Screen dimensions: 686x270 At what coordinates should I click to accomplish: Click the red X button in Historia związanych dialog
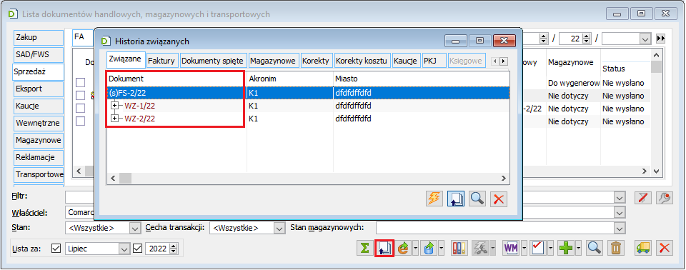click(x=498, y=199)
